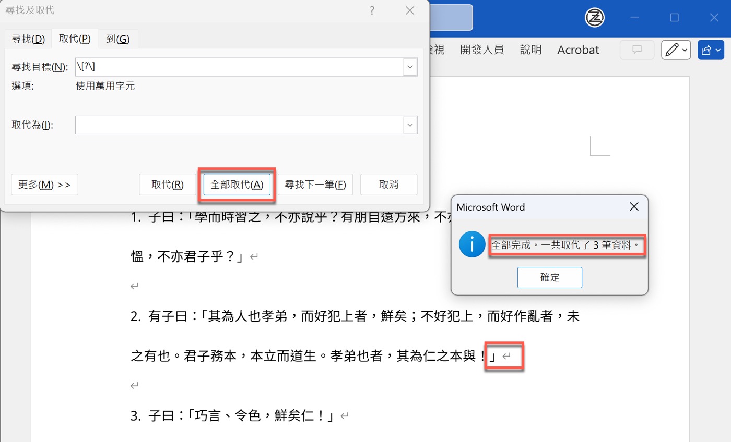Expand options with 更多(M) >> button

point(44,185)
